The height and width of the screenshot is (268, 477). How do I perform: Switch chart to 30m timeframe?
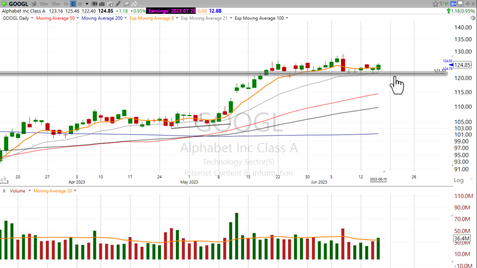click(x=55, y=4)
